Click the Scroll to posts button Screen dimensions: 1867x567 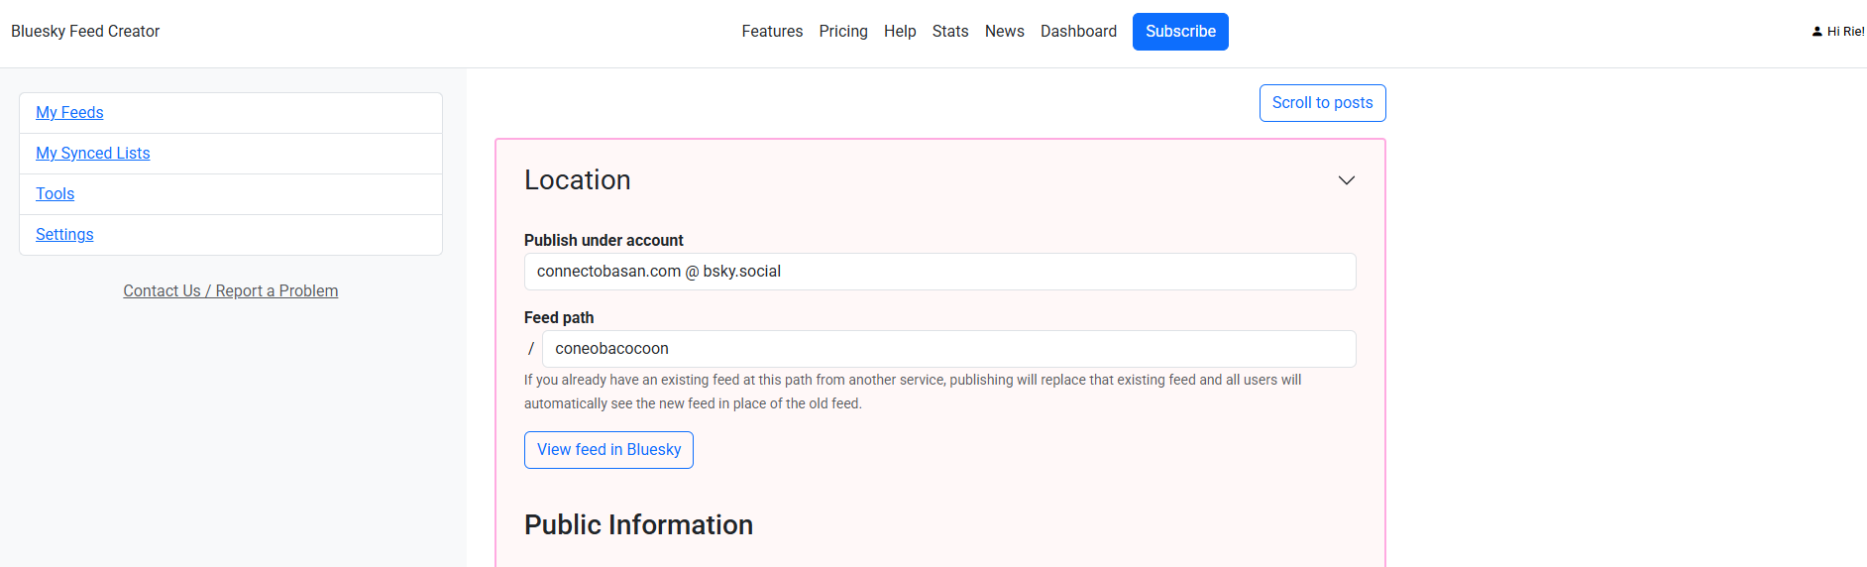pos(1322,103)
